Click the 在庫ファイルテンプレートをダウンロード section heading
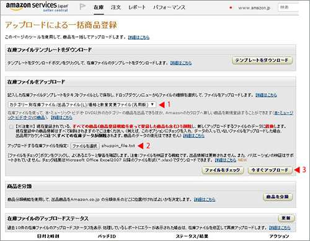Viewport: 310px width, 241px height. [x=50, y=50]
